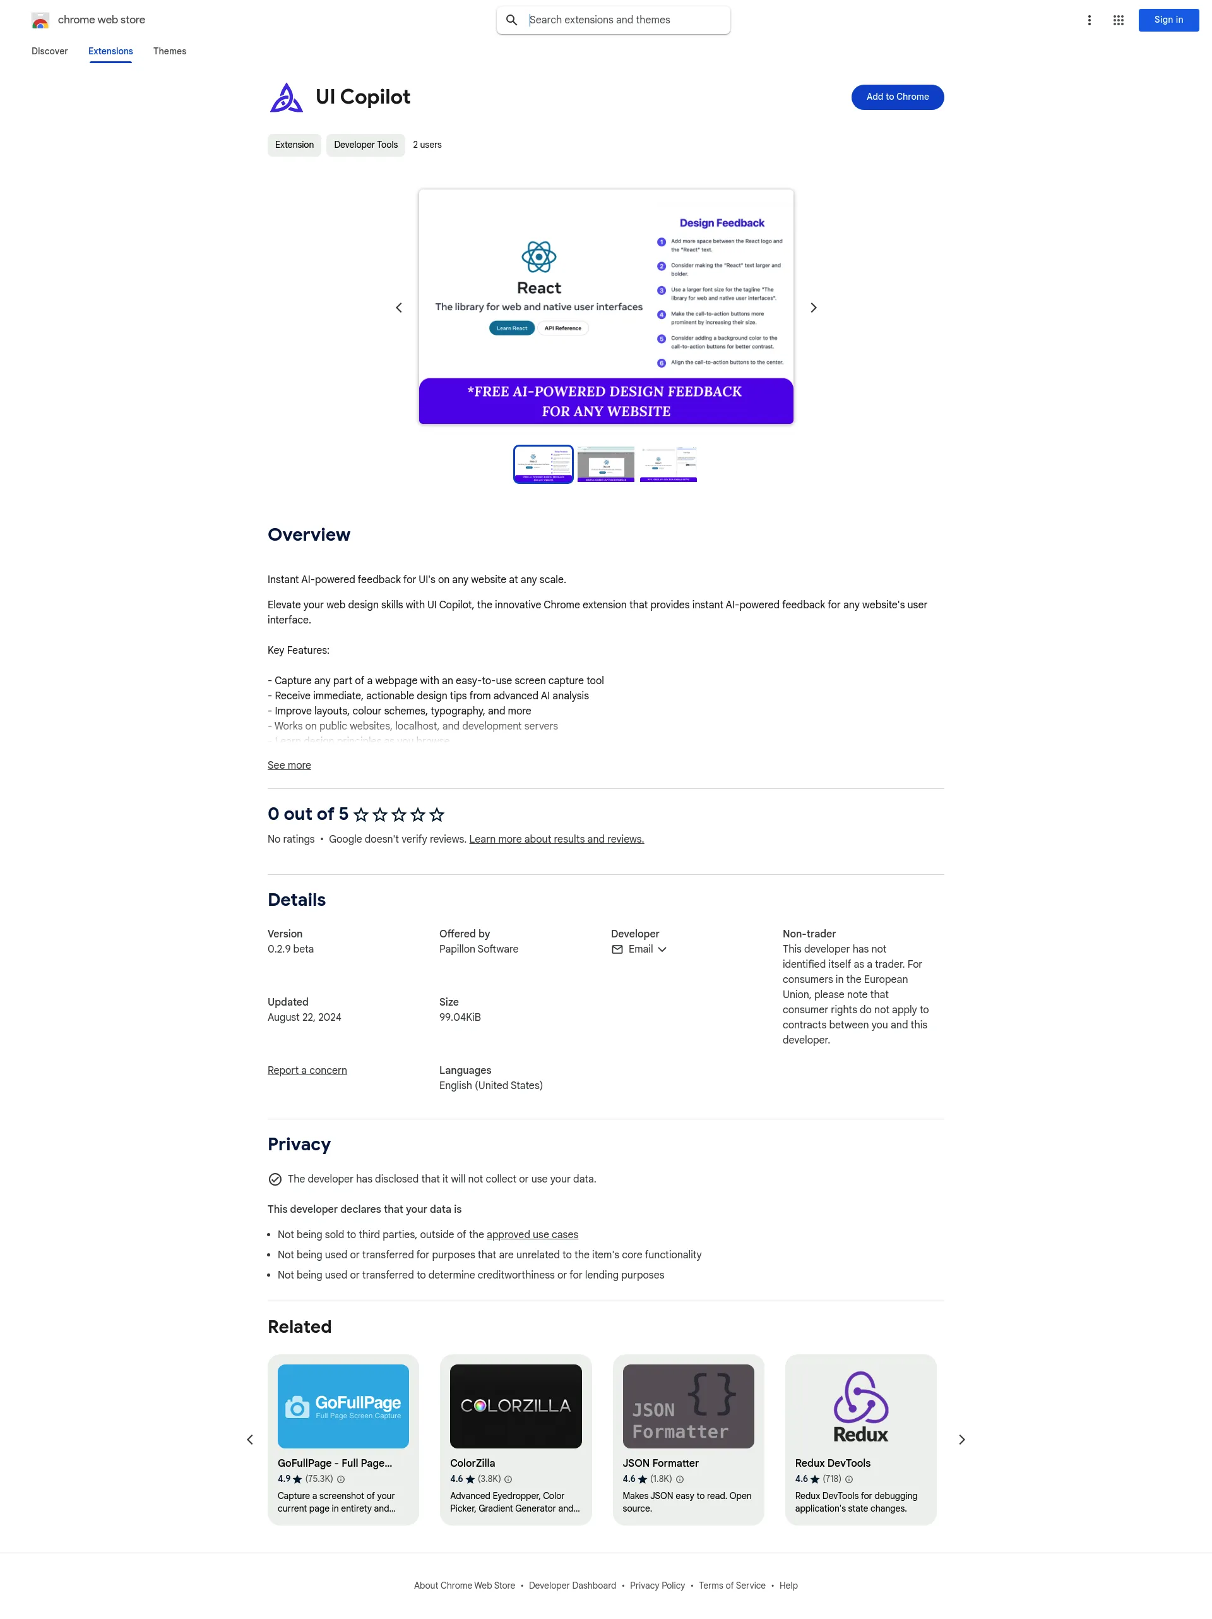Screen dimensions: 1212x1619
Task: Click the Developer email contact icon
Action: 616,950
